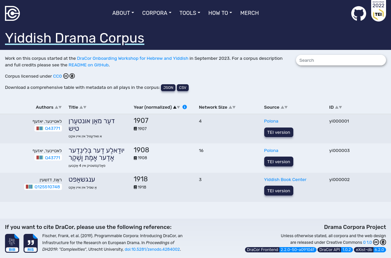391x258 pixels.
Task: Sort table by Network Size column
Action: pyautogui.click(x=217, y=107)
